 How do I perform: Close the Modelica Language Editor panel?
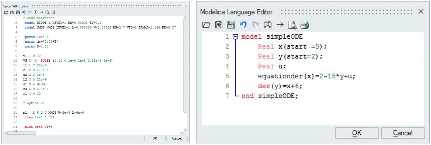click(x=421, y=12)
